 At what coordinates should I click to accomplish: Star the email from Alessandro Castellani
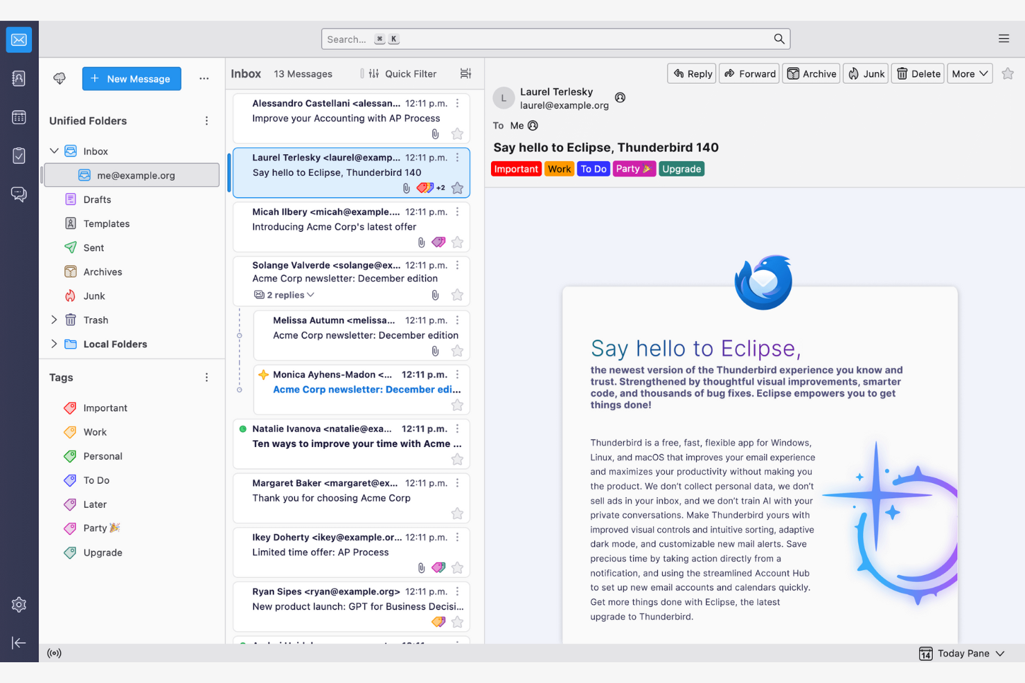(x=457, y=134)
